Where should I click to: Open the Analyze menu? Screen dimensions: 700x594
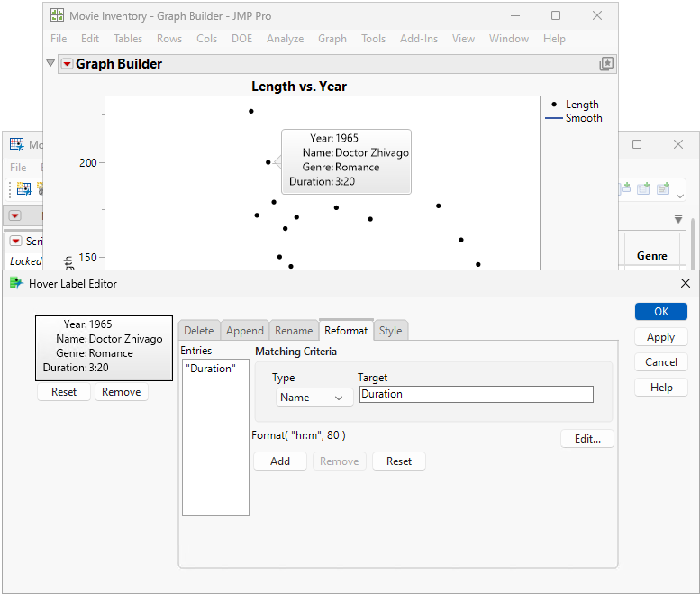285,39
